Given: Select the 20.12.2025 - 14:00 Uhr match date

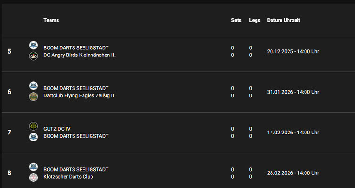Looking at the screenshot, I should 293,51.
